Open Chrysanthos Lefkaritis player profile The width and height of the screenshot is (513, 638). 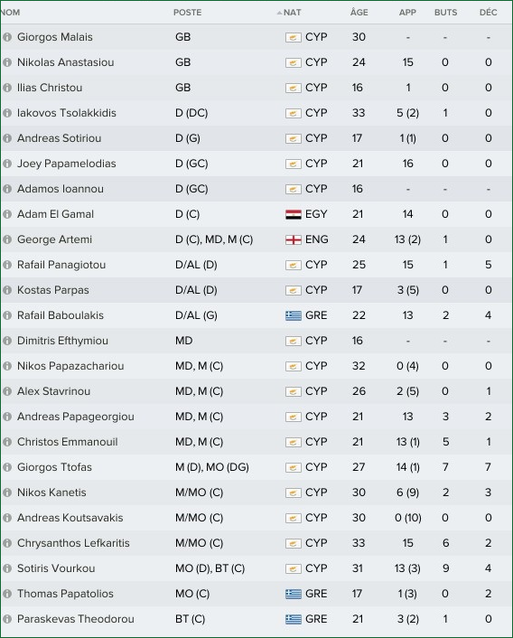[x=73, y=543]
